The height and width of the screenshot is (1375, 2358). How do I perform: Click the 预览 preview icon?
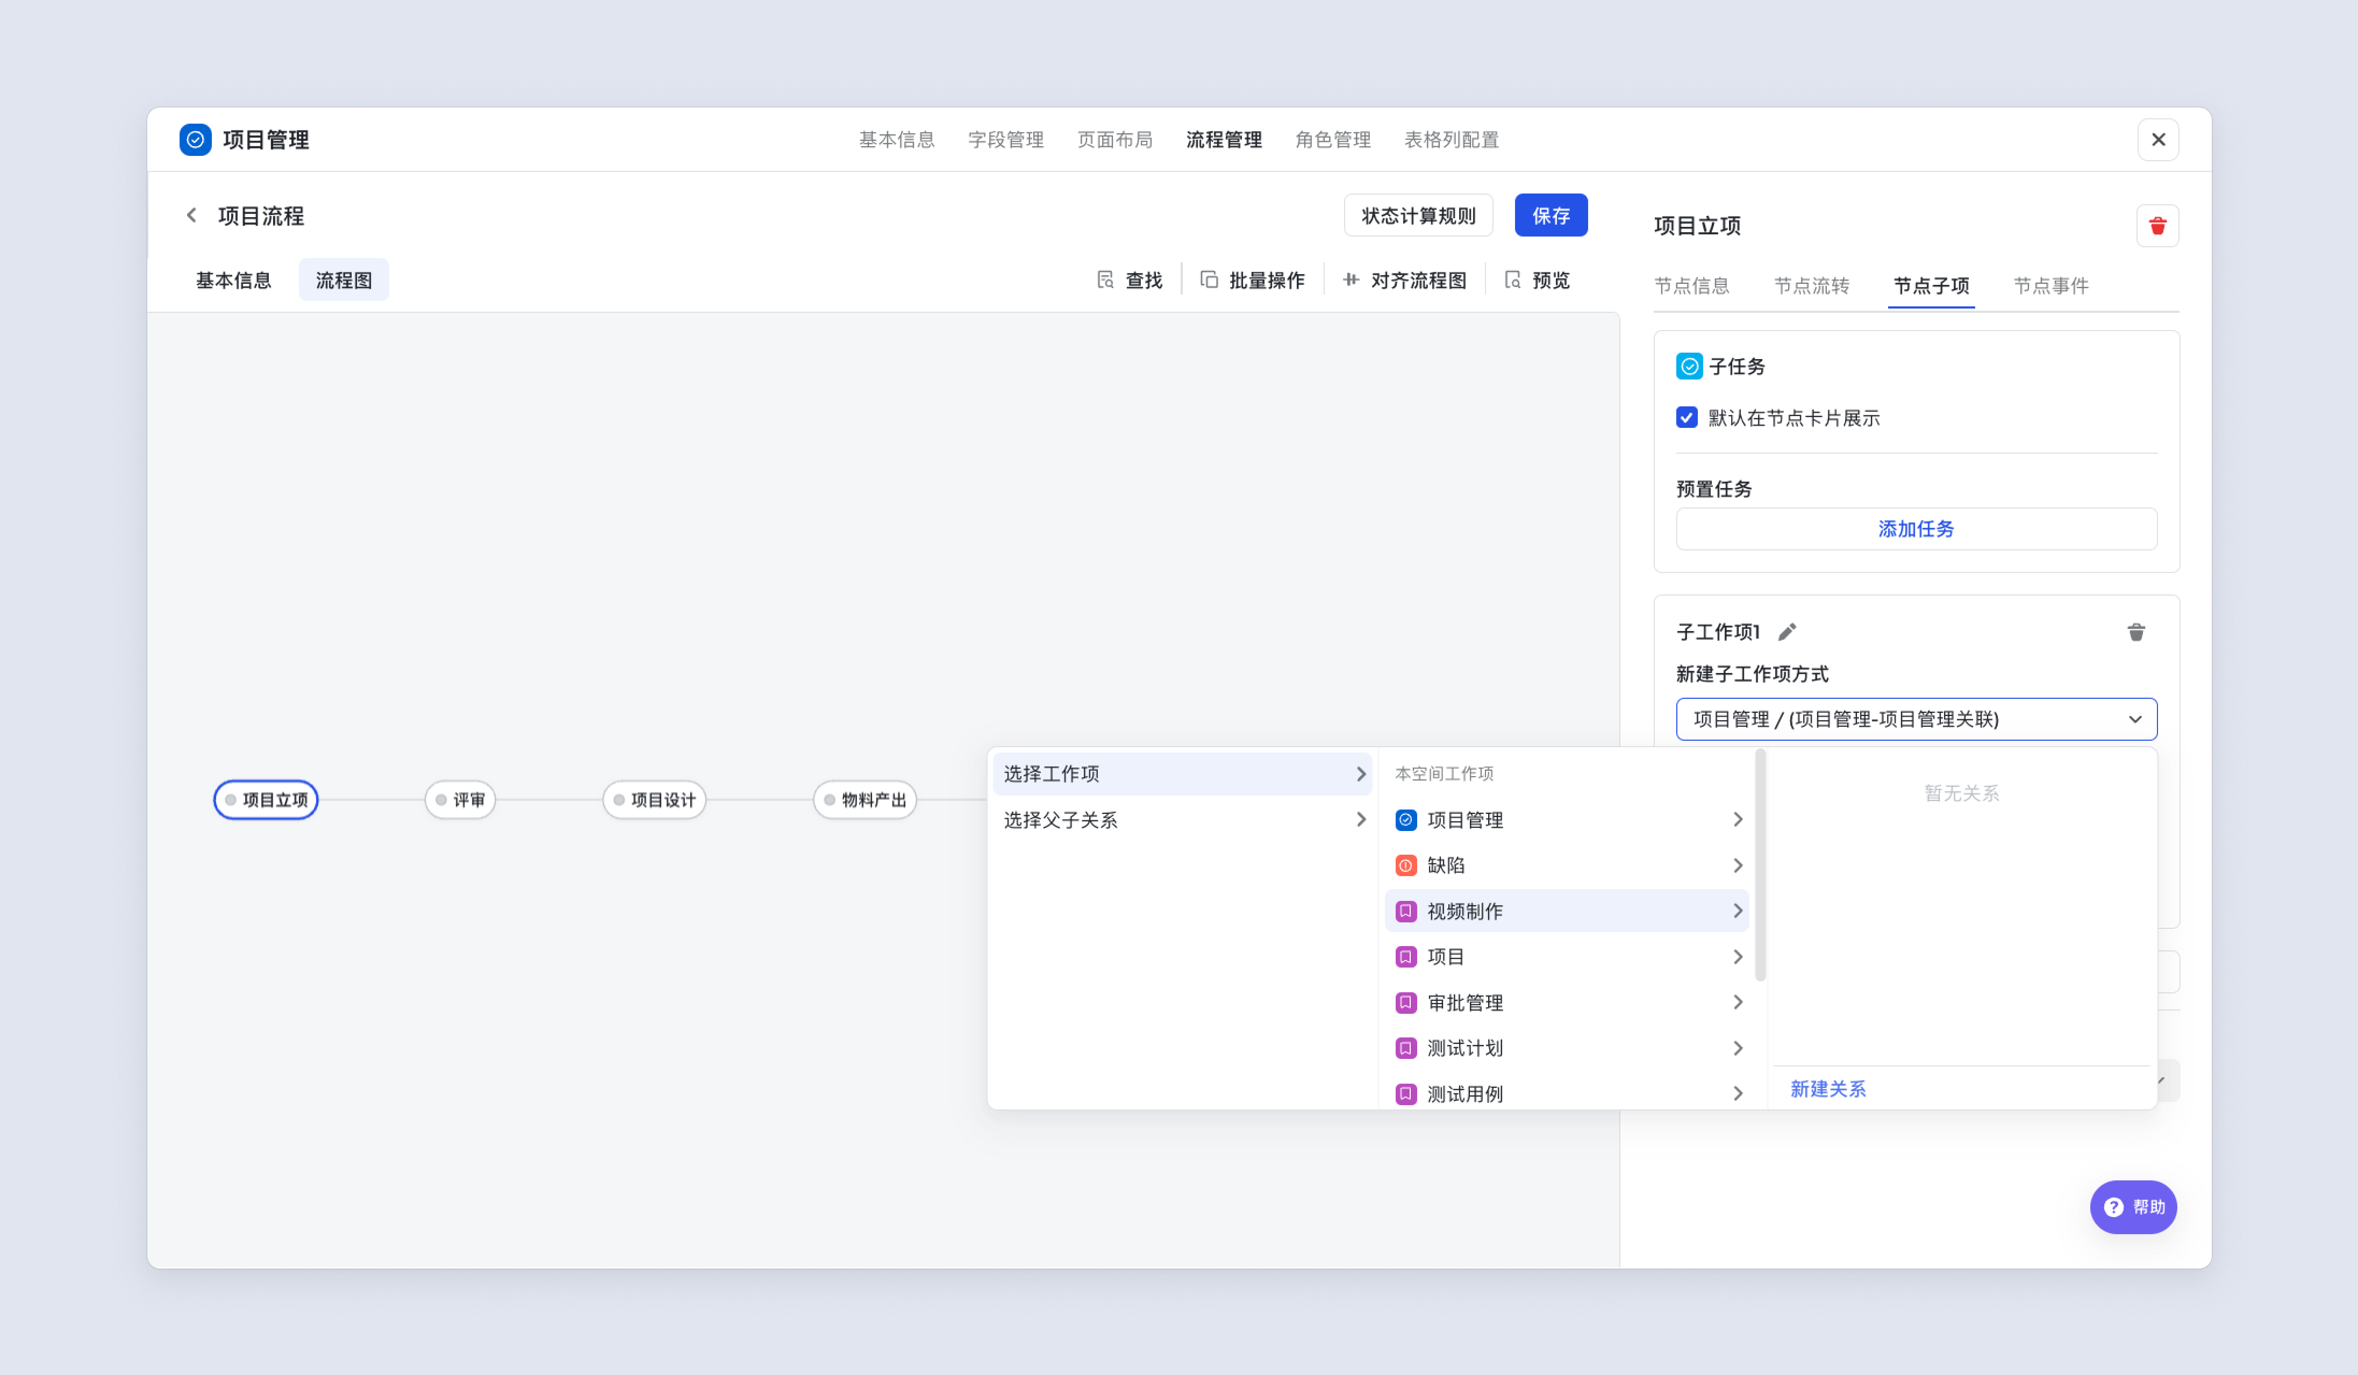(1512, 280)
